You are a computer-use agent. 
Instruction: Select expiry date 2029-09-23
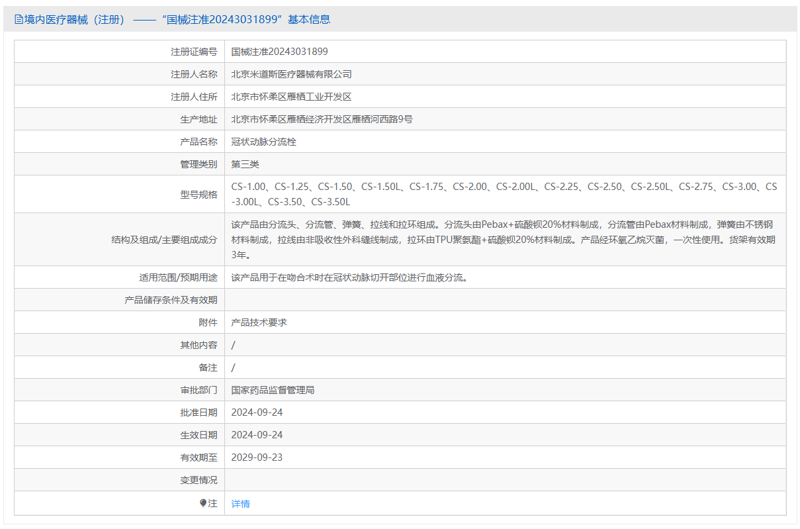[x=257, y=457]
